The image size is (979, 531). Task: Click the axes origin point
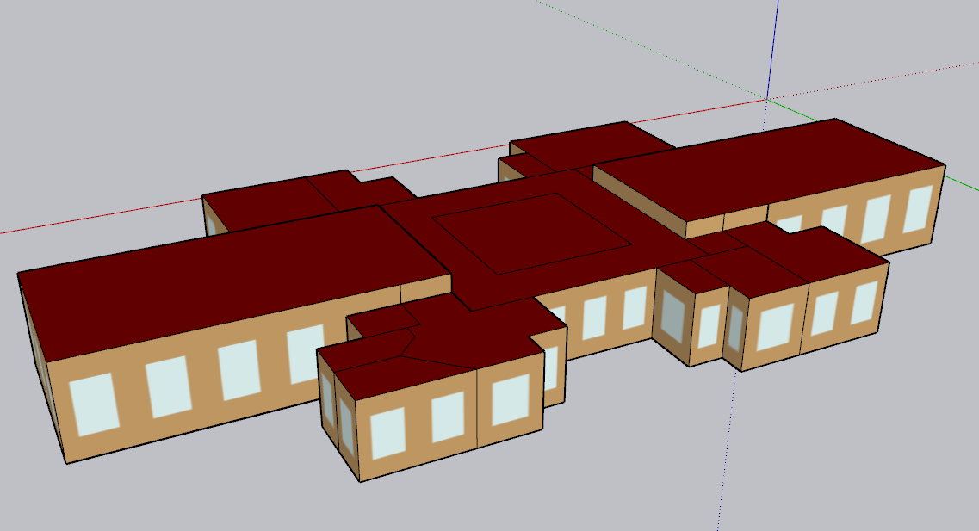(x=768, y=99)
